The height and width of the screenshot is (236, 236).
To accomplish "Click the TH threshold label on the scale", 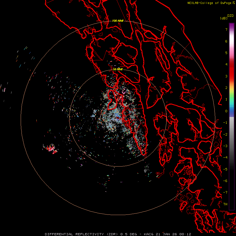I will (x=225, y=204).
